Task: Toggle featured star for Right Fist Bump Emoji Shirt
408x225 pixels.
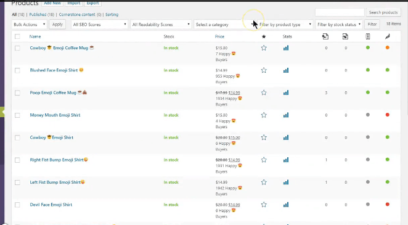Action: click(264, 160)
